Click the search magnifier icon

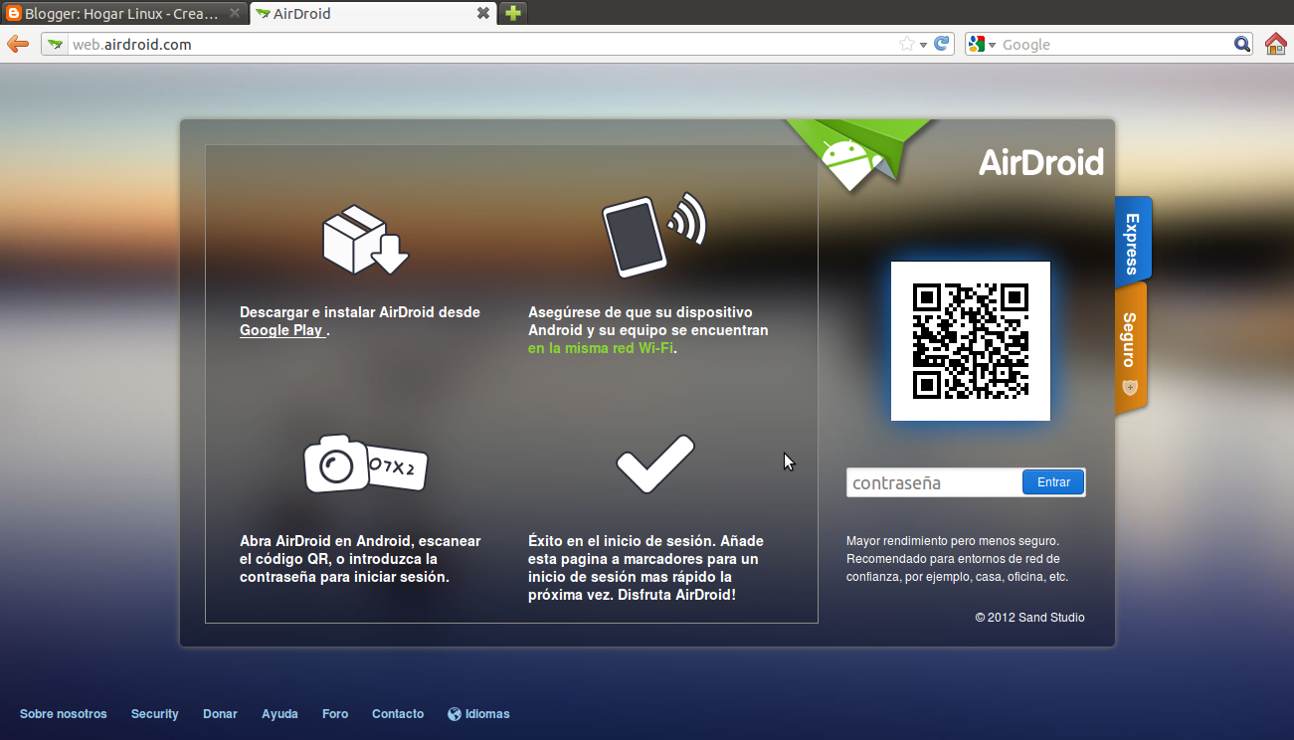click(x=1241, y=44)
